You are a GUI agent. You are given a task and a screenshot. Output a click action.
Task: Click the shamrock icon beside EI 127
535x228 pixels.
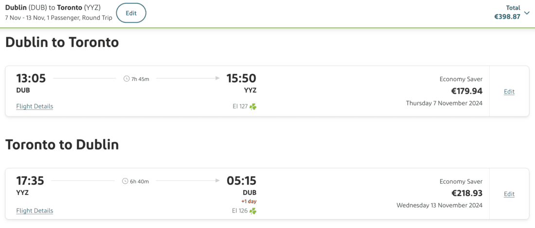[x=253, y=107]
